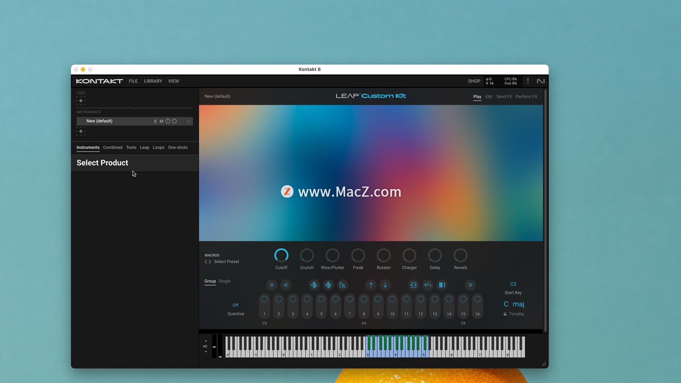The height and width of the screenshot is (383, 681).
Task: Add a new tool with the plus slot
Action: [x=81, y=101]
